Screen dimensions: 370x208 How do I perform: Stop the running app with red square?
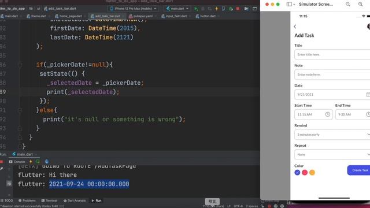(238, 9)
